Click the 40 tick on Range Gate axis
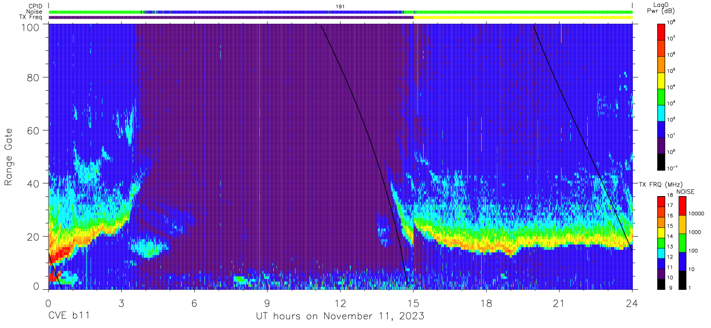 pyautogui.click(x=32, y=183)
